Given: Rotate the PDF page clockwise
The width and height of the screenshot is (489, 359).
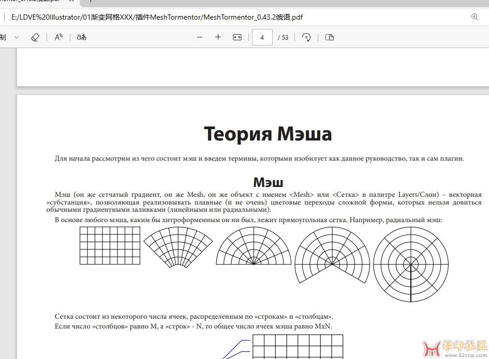Looking at the screenshot, I should click(306, 37).
